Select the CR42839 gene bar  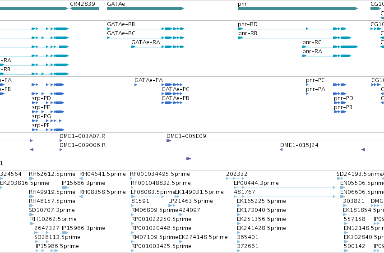coord(84,9)
